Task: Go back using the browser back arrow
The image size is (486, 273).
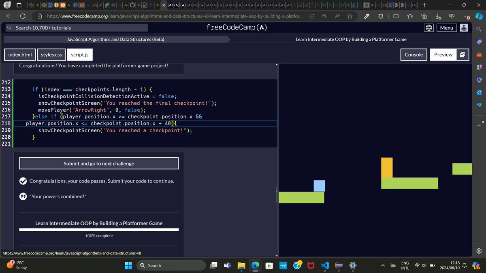Action: 8,16
